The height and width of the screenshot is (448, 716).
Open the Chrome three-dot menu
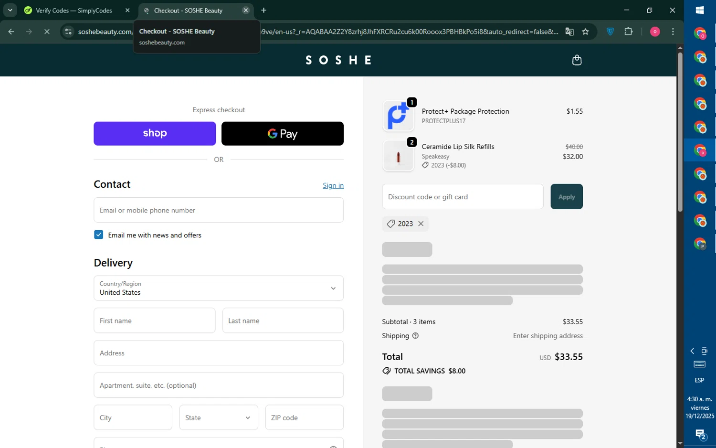tap(673, 32)
